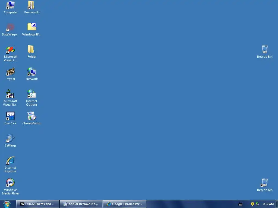This screenshot has height=208, width=278.
Task: Select the Internet Options shortcut
Action: 31,98
